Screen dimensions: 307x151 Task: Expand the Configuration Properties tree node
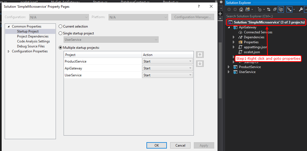(x=9, y=51)
